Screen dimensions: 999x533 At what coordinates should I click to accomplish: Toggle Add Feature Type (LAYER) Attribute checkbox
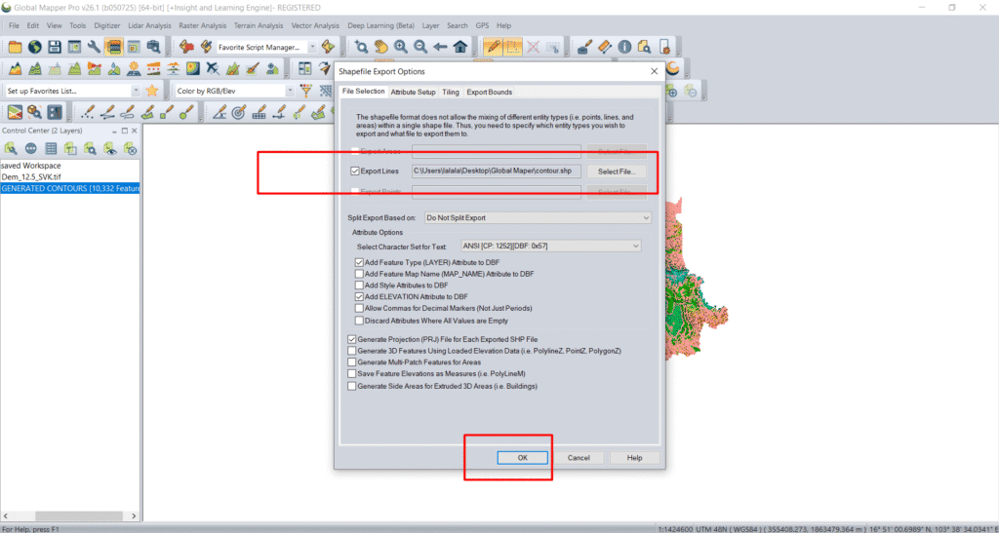pos(359,262)
